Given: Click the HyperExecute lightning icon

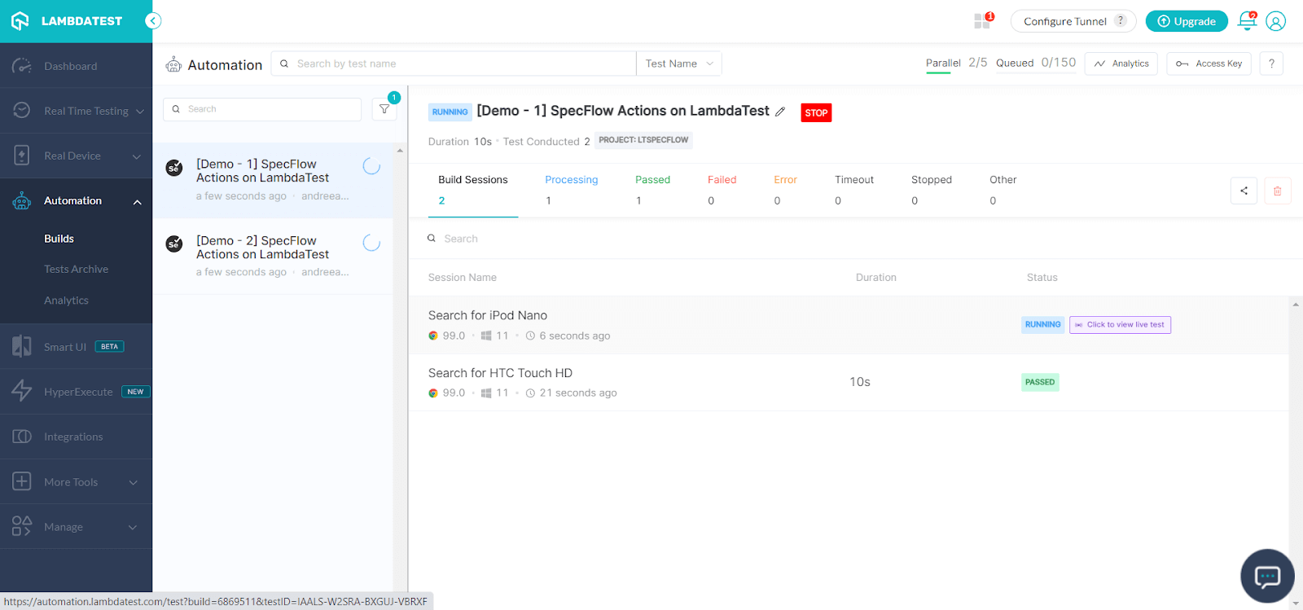Looking at the screenshot, I should click(x=22, y=392).
